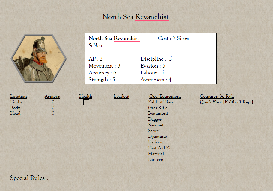The height and width of the screenshot is (191, 273).
Task: Click the italic word Soldier
Action: pos(95,45)
